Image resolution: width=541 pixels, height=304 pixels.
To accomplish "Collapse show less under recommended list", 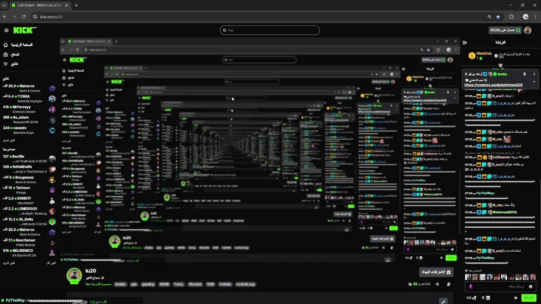I will tap(51, 263).
